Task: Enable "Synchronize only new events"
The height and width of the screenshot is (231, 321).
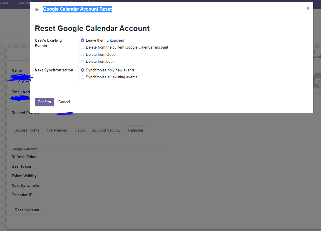Action: [x=82, y=70]
